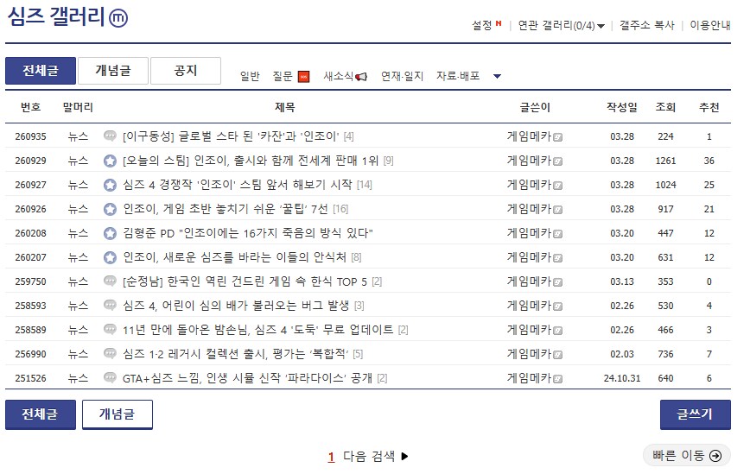Open the 공지 tab
This screenshot has width=750, height=474.
click(x=186, y=71)
